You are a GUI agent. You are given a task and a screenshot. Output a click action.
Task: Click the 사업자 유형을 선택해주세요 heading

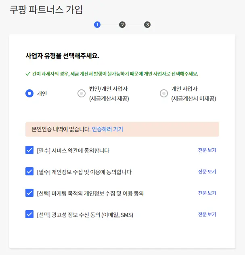click(62, 56)
